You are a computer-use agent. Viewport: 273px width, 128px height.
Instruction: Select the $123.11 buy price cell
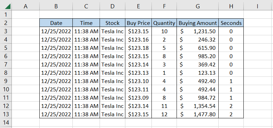click(x=139, y=89)
